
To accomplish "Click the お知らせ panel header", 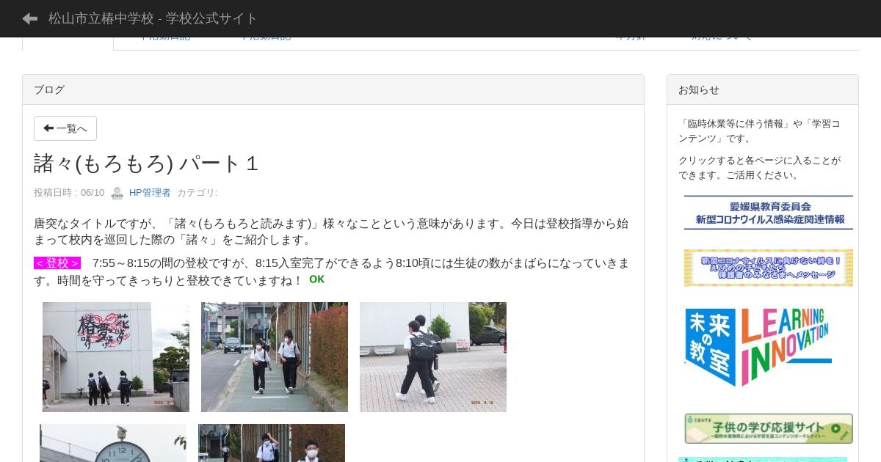I will tap(763, 89).
